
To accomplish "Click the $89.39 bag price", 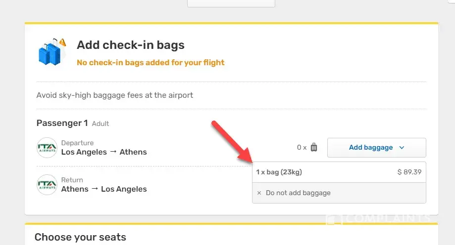I will (x=409, y=172).
